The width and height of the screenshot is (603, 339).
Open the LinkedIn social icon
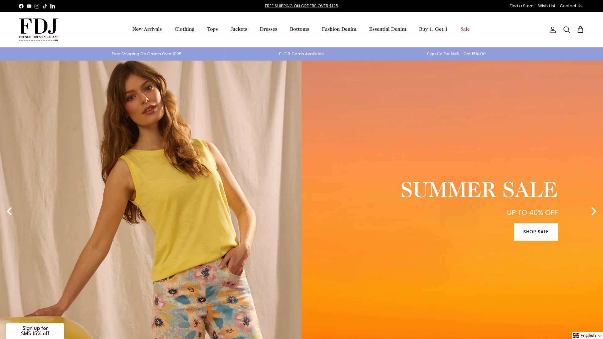52,6
